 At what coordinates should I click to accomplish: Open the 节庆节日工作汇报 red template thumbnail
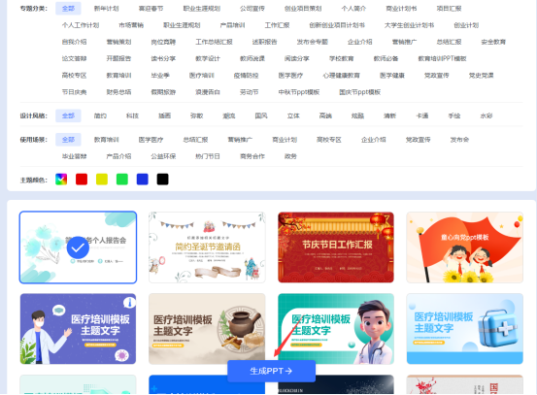(336, 247)
